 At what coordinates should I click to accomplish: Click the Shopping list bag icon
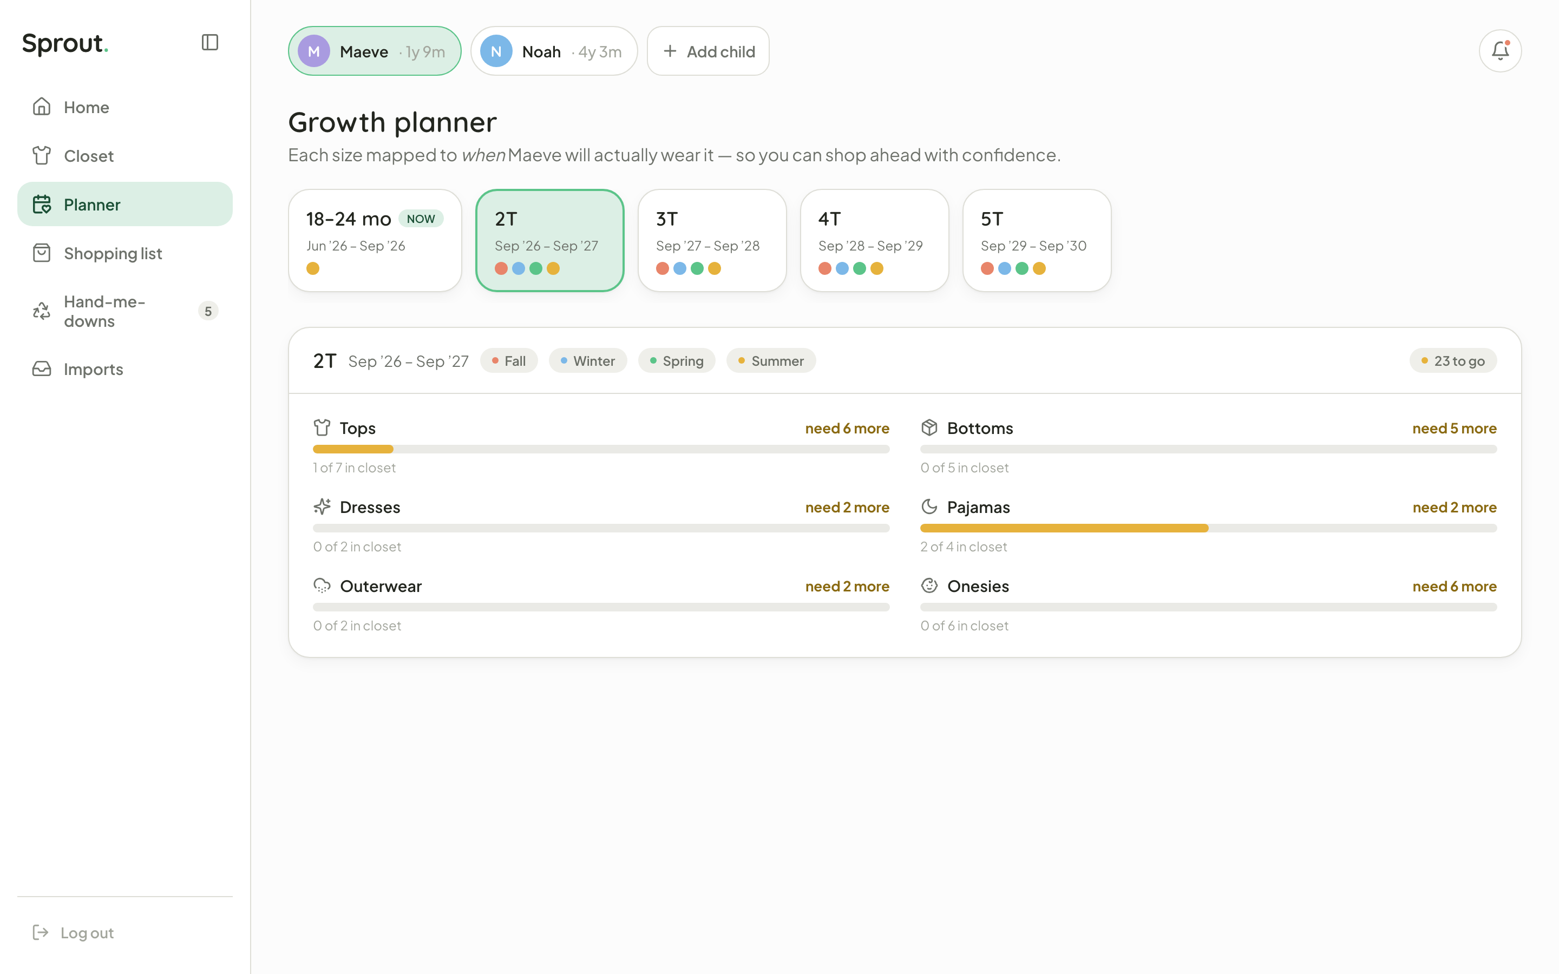(x=42, y=253)
